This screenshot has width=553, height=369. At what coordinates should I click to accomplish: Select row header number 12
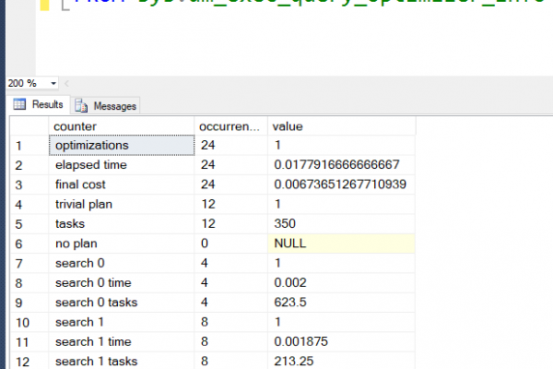tap(29, 362)
